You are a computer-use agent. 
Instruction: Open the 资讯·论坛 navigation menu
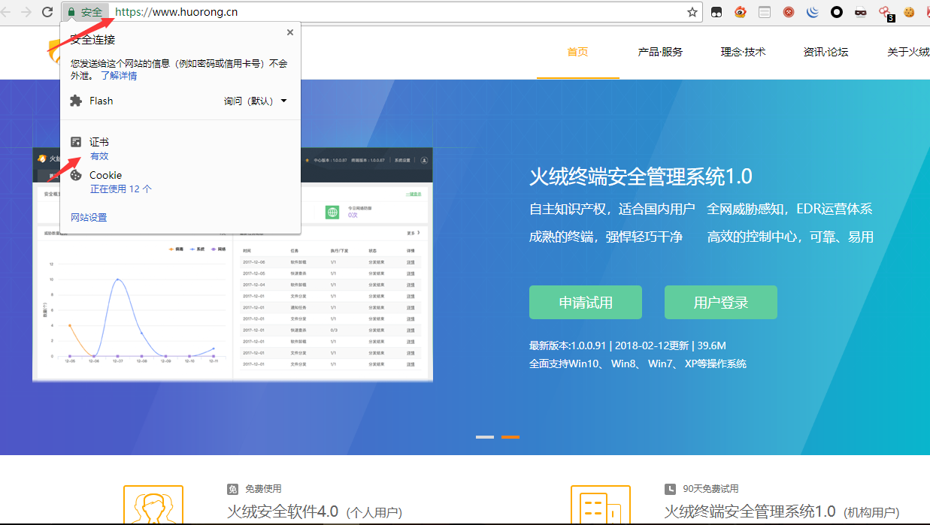825,52
